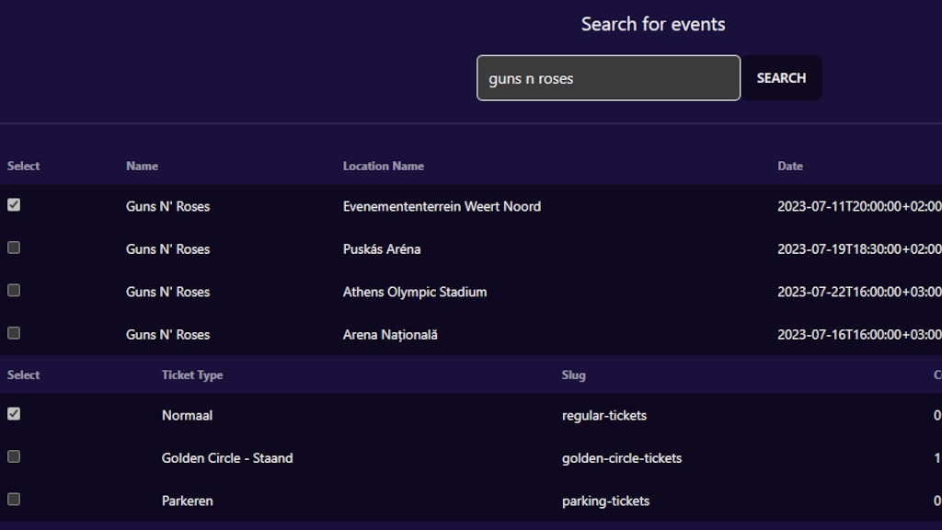
Task: Click the Ticket Type column header
Action: click(192, 375)
